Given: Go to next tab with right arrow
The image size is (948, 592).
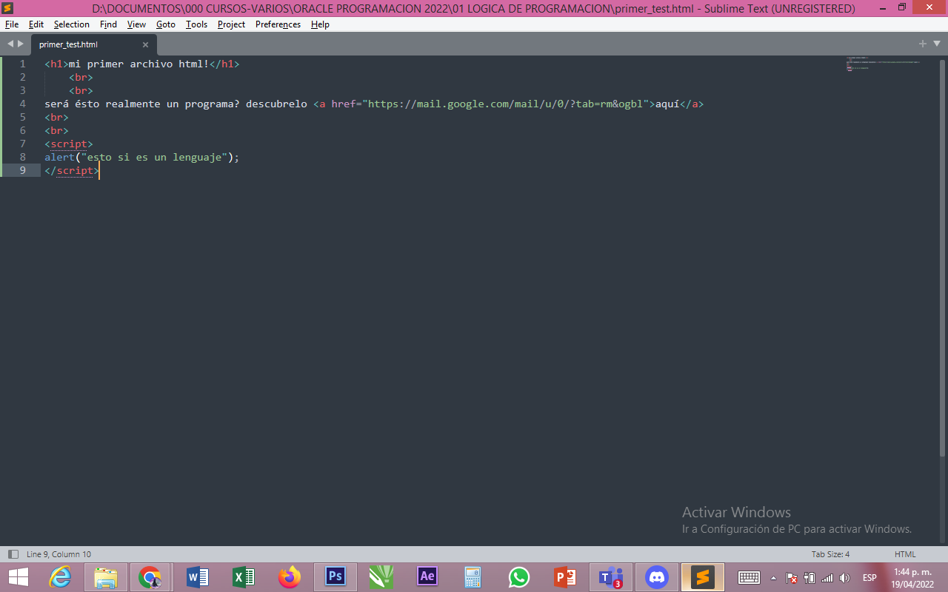Looking at the screenshot, I should pyautogui.click(x=20, y=44).
